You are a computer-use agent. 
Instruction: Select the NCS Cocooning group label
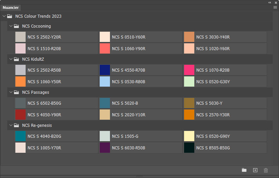point(37,26)
